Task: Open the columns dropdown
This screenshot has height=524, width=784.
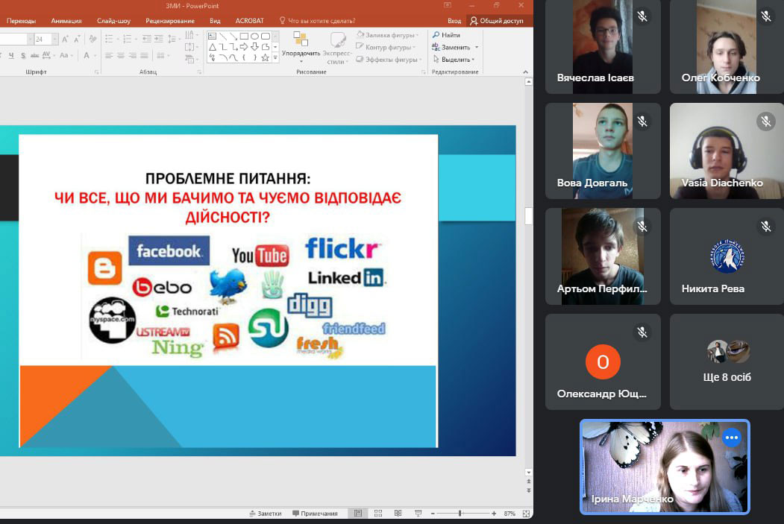Action: tap(163, 55)
